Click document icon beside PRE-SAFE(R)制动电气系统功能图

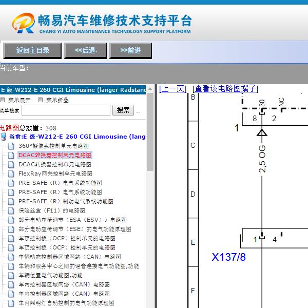tap(11, 201)
